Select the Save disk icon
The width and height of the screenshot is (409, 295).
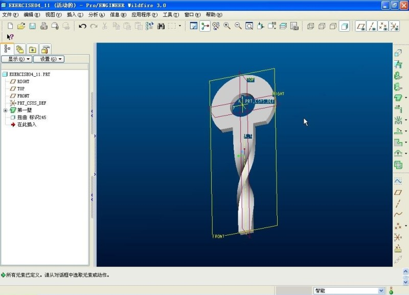point(32,26)
